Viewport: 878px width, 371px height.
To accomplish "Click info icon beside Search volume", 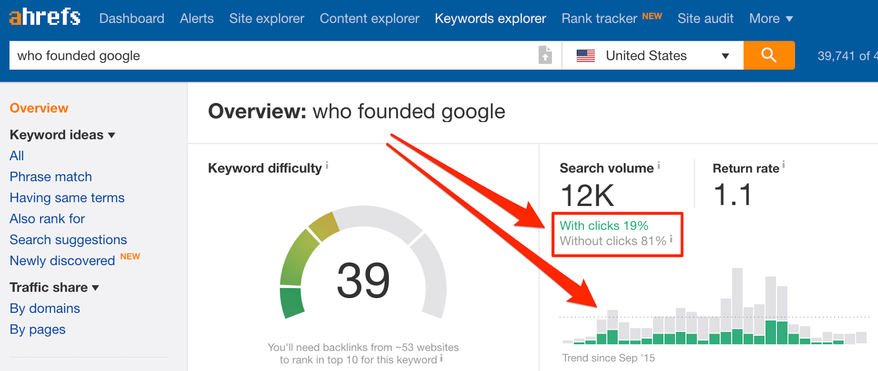I will [658, 165].
